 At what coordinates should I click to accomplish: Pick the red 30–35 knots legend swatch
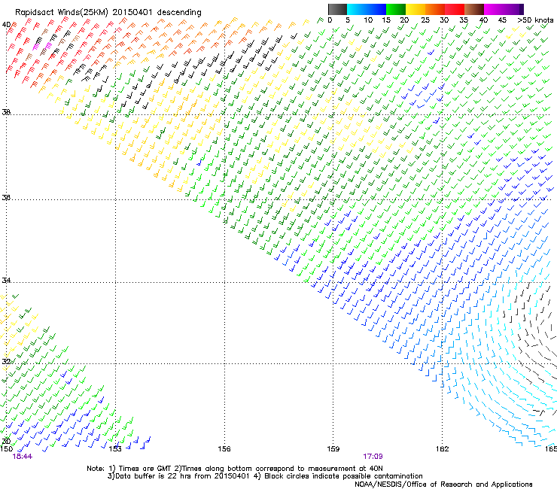click(455, 9)
